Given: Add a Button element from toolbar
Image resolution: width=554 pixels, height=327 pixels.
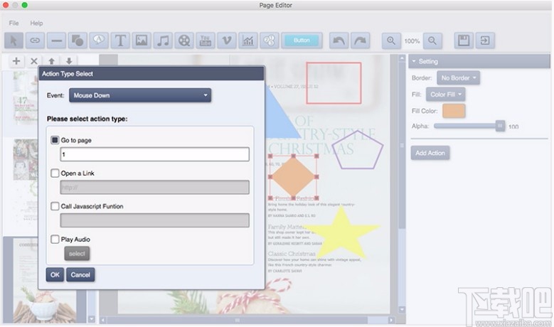Looking at the screenshot, I should coord(302,41).
